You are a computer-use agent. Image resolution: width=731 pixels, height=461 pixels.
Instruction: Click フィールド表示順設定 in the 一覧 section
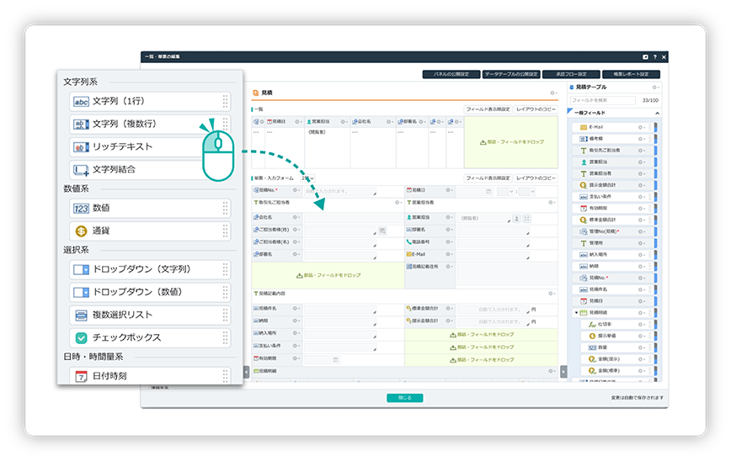[488, 109]
